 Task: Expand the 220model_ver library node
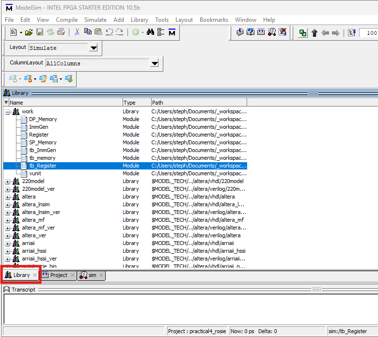pos(7,189)
